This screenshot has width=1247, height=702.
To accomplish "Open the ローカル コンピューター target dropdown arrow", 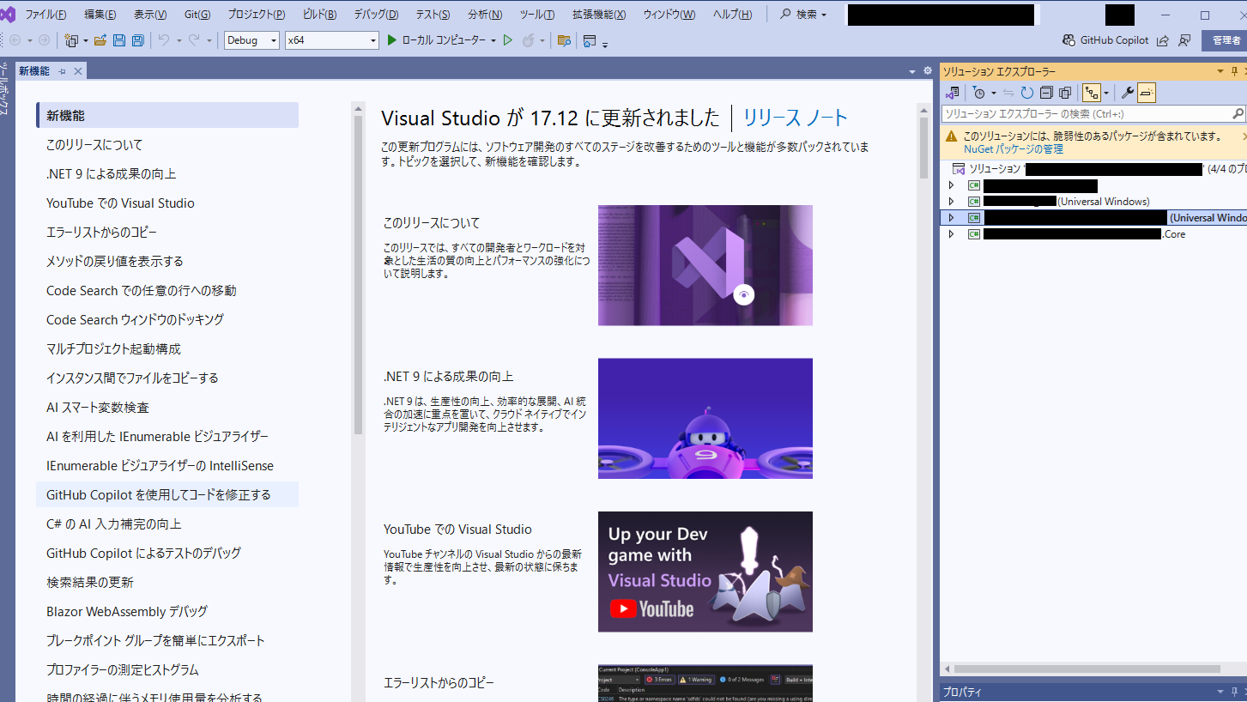I will coord(493,40).
